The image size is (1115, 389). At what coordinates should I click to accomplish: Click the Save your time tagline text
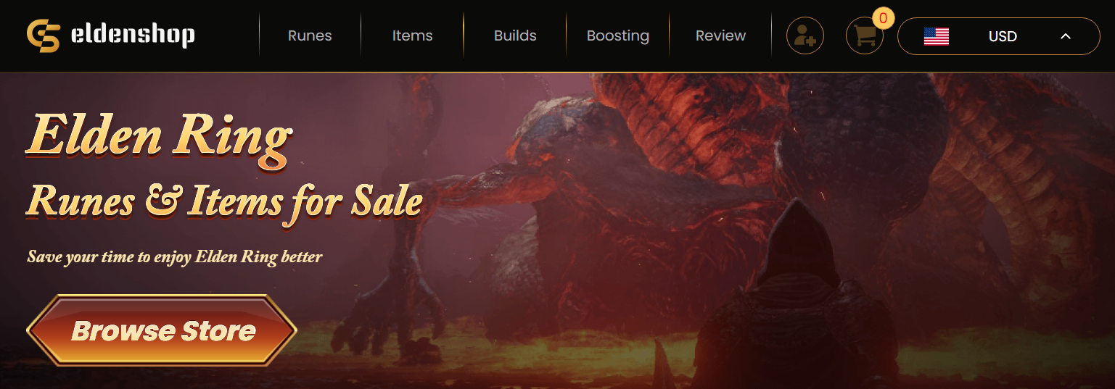click(175, 257)
